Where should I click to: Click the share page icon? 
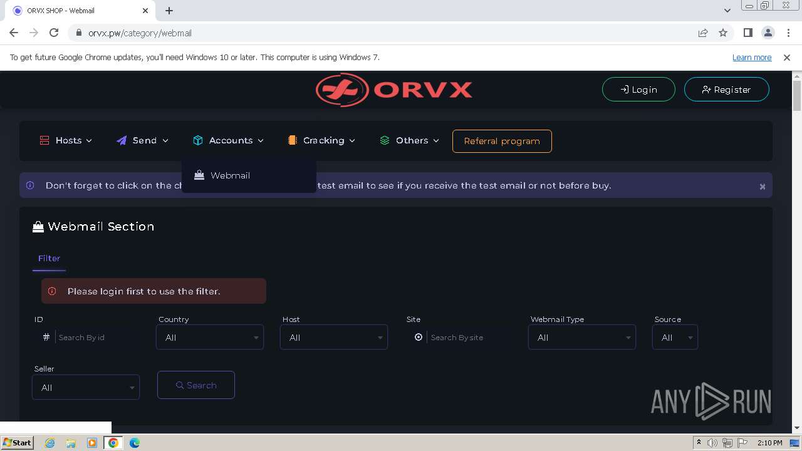pyautogui.click(x=703, y=33)
